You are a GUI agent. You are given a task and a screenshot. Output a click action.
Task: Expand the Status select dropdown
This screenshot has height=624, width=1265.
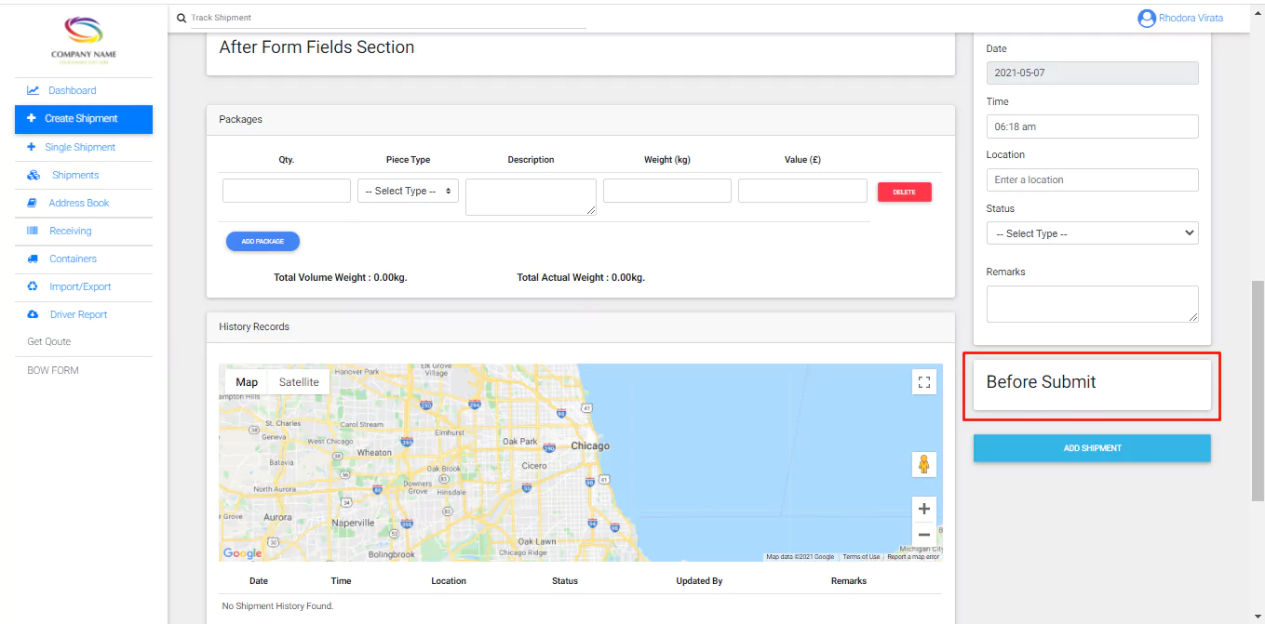click(x=1092, y=233)
